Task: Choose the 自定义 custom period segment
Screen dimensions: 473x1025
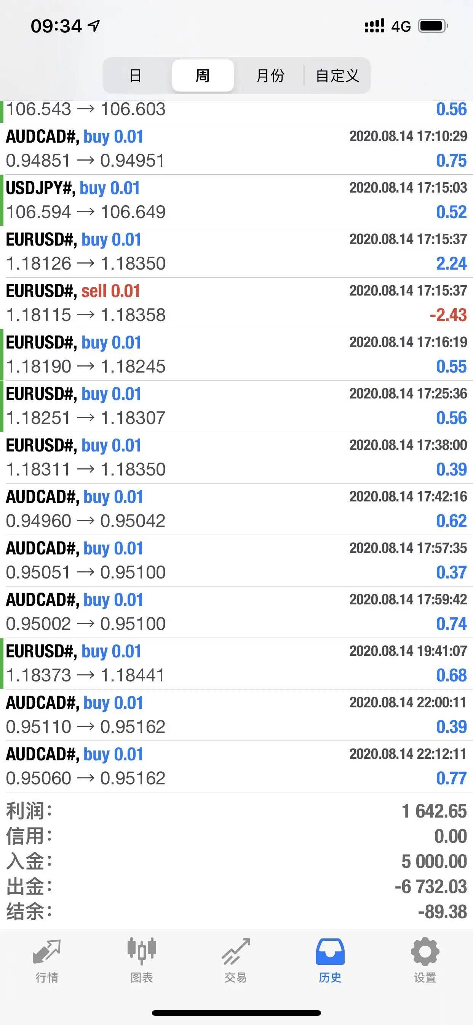Action: pos(337,75)
